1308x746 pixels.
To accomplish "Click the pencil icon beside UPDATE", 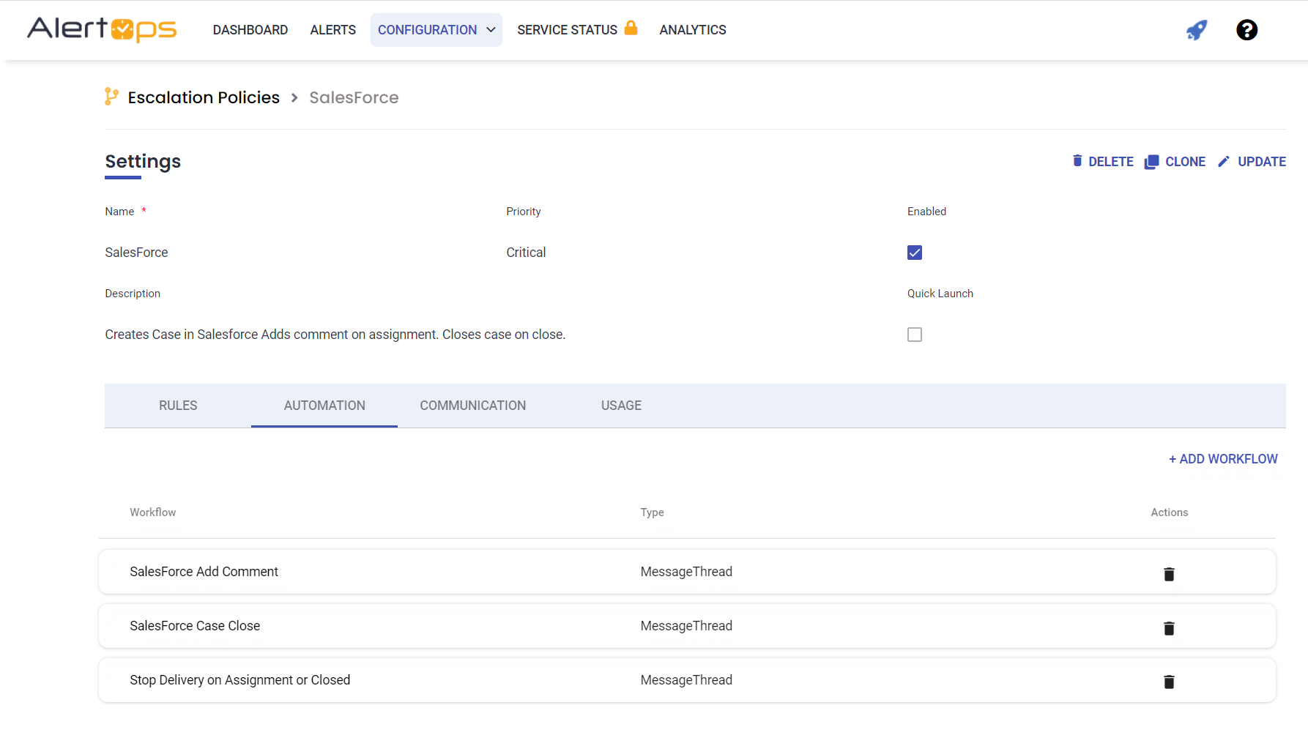I will pos(1224,162).
